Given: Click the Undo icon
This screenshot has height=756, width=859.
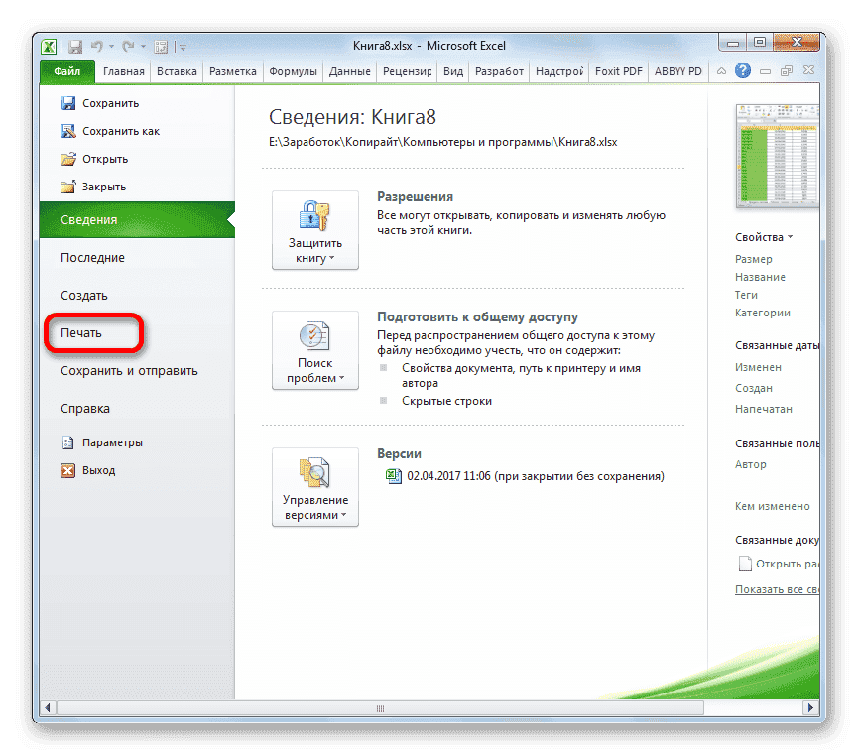Looking at the screenshot, I should 97,46.
